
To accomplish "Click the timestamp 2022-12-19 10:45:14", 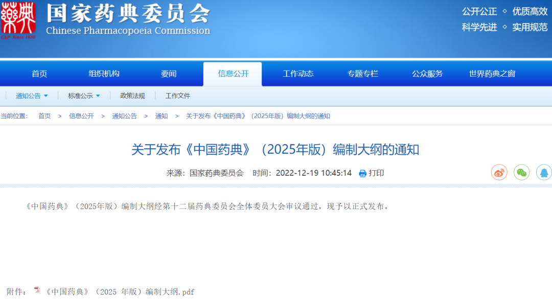I will click(x=314, y=173).
